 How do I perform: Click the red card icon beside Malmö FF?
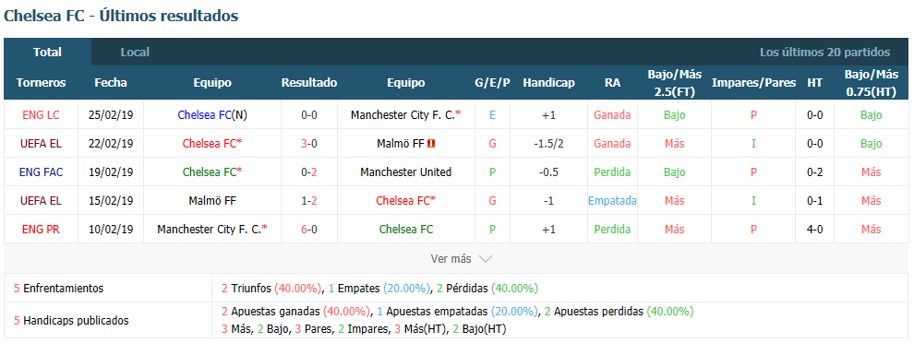(x=431, y=143)
